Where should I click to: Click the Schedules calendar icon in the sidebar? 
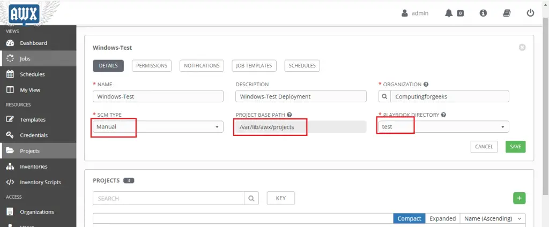coord(10,74)
